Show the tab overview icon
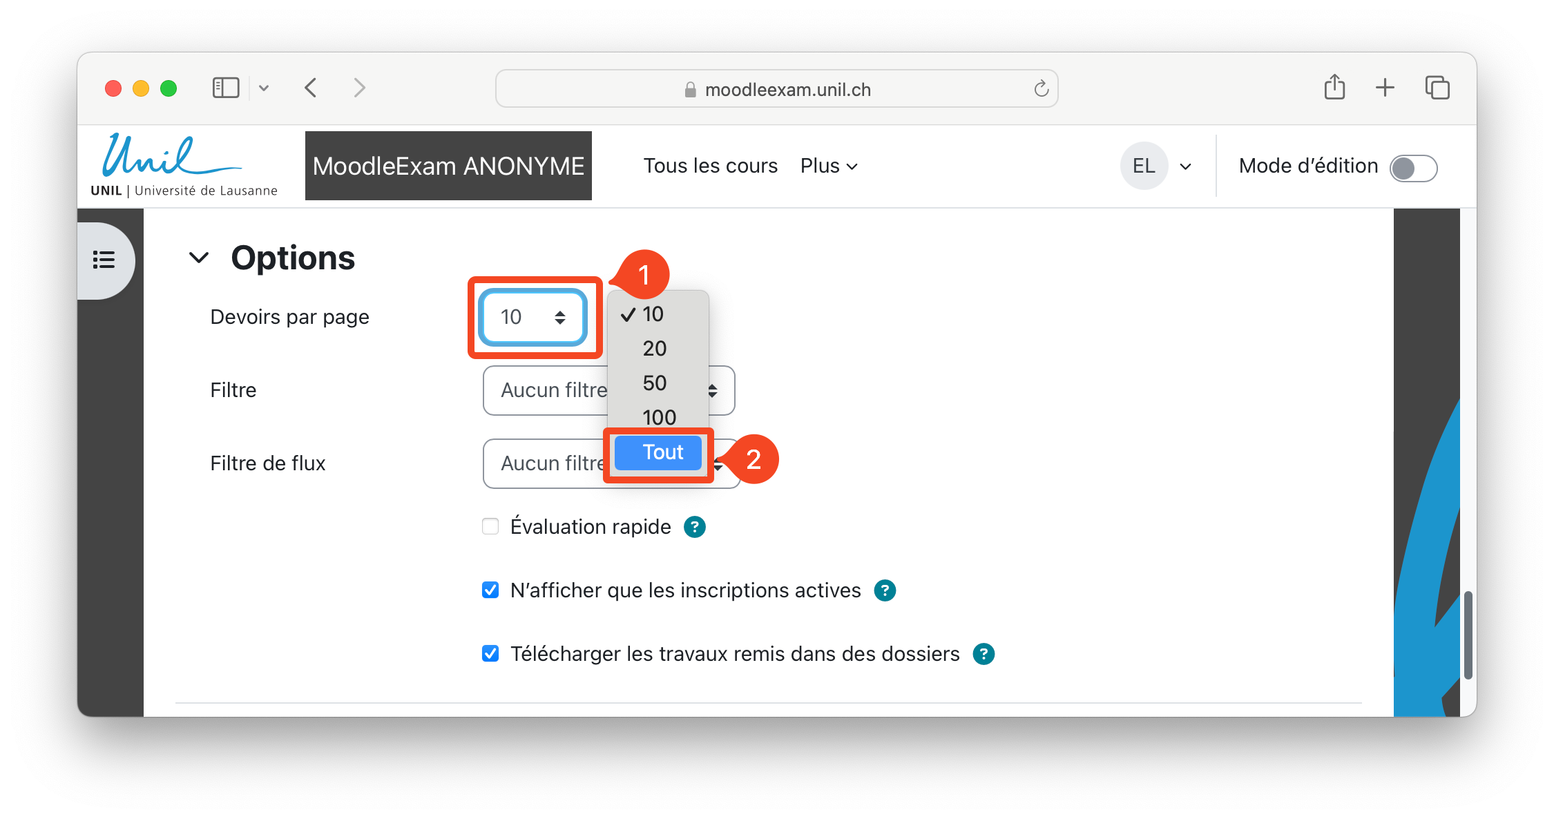This screenshot has height=819, width=1554. [x=1437, y=88]
